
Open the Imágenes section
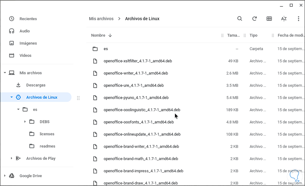pos(28,43)
